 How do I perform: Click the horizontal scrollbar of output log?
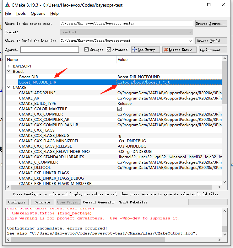85,240
